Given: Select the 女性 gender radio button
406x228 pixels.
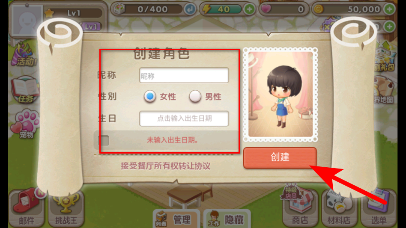Looking at the screenshot, I should click(x=150, y=96).
